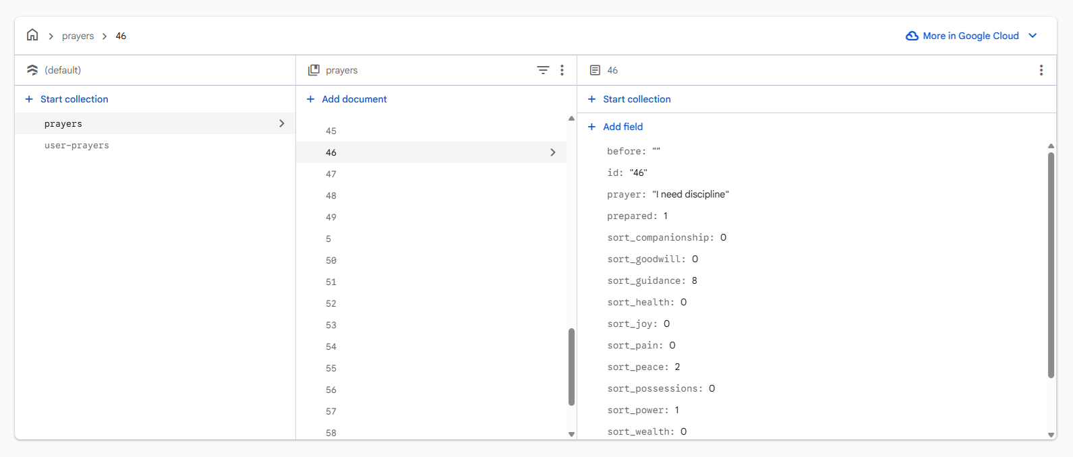Start collection in the database root panel
The image size is (1073, 457).
point(74,99)
